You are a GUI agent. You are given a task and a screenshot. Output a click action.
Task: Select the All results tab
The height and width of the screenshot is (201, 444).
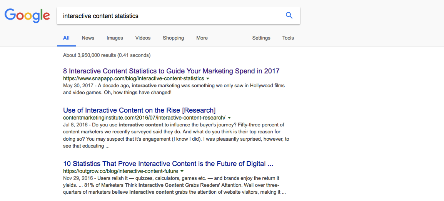coord(66,38)
